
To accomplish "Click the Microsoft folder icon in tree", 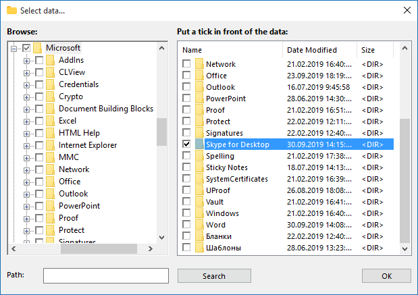I will click(37, 48).
